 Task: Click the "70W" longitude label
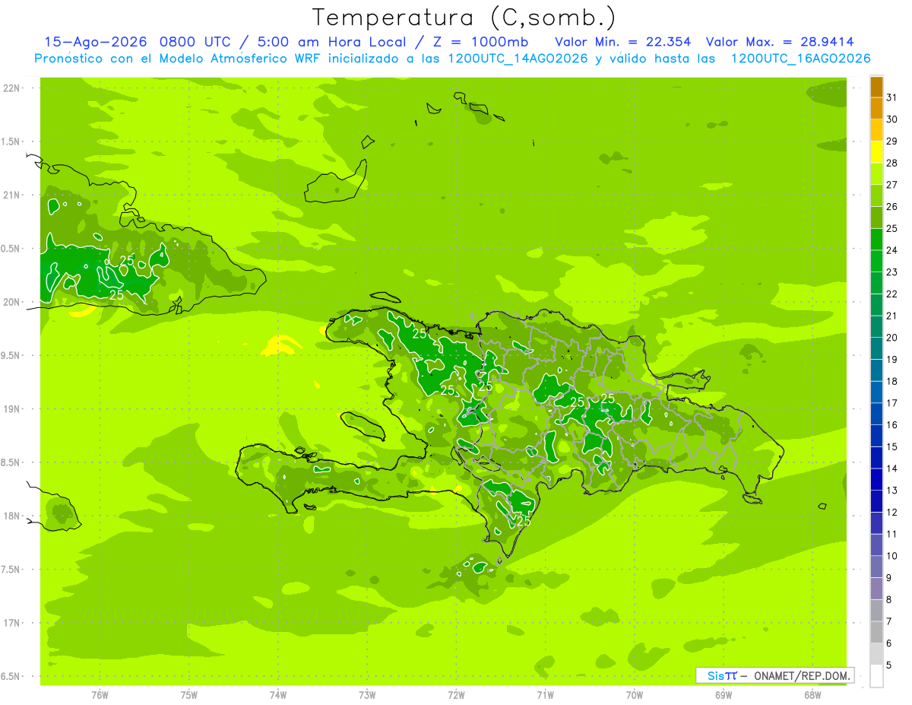(635, 695)
